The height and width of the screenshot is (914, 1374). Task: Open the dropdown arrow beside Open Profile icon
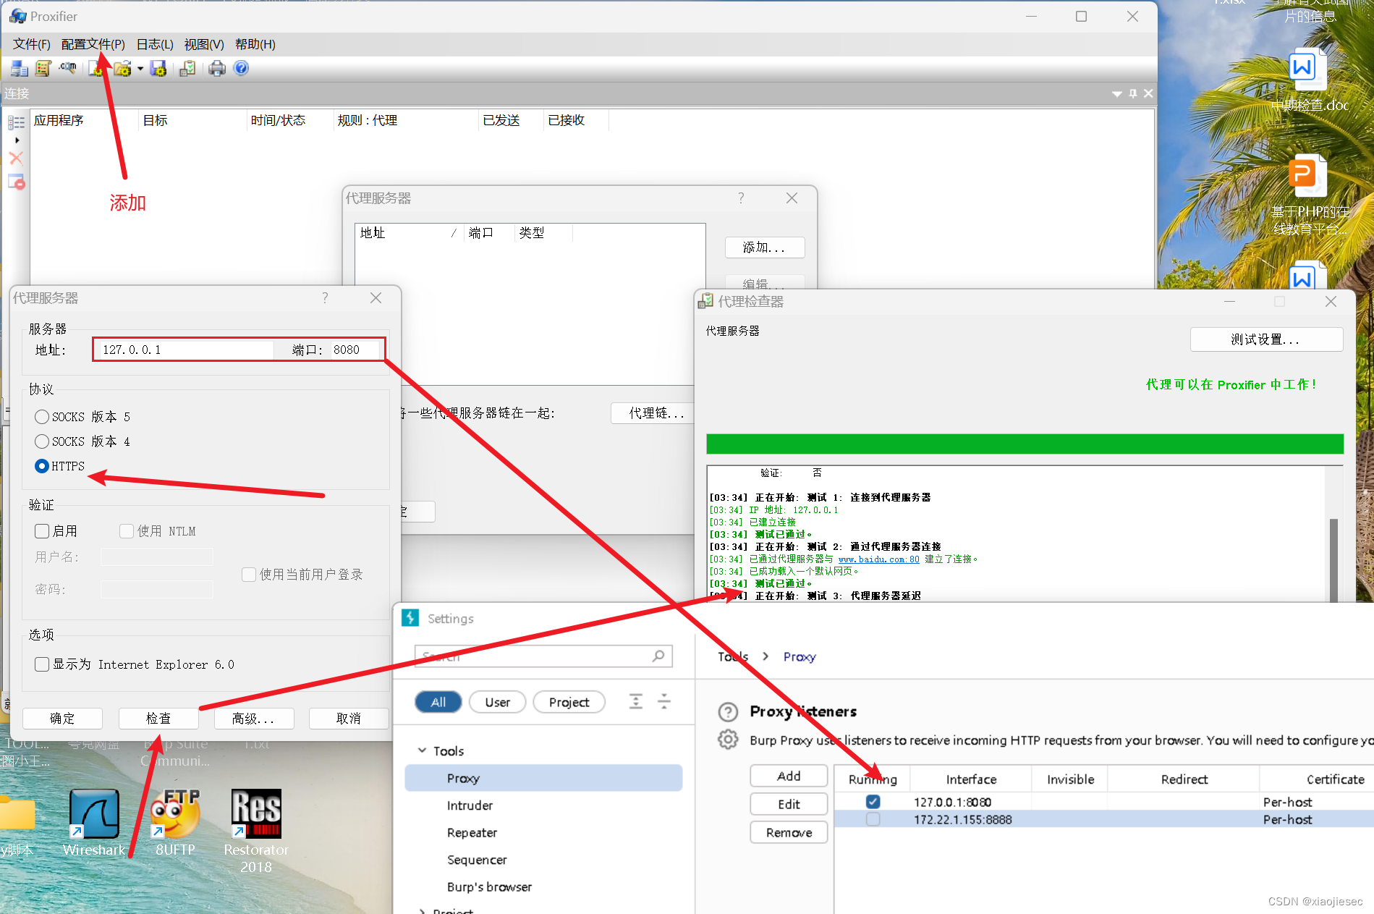140,69
